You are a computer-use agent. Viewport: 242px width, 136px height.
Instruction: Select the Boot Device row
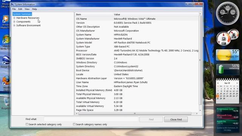137,71
